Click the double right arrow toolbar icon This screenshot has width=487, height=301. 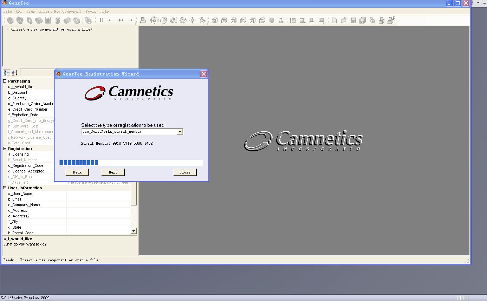coord(121,20)
